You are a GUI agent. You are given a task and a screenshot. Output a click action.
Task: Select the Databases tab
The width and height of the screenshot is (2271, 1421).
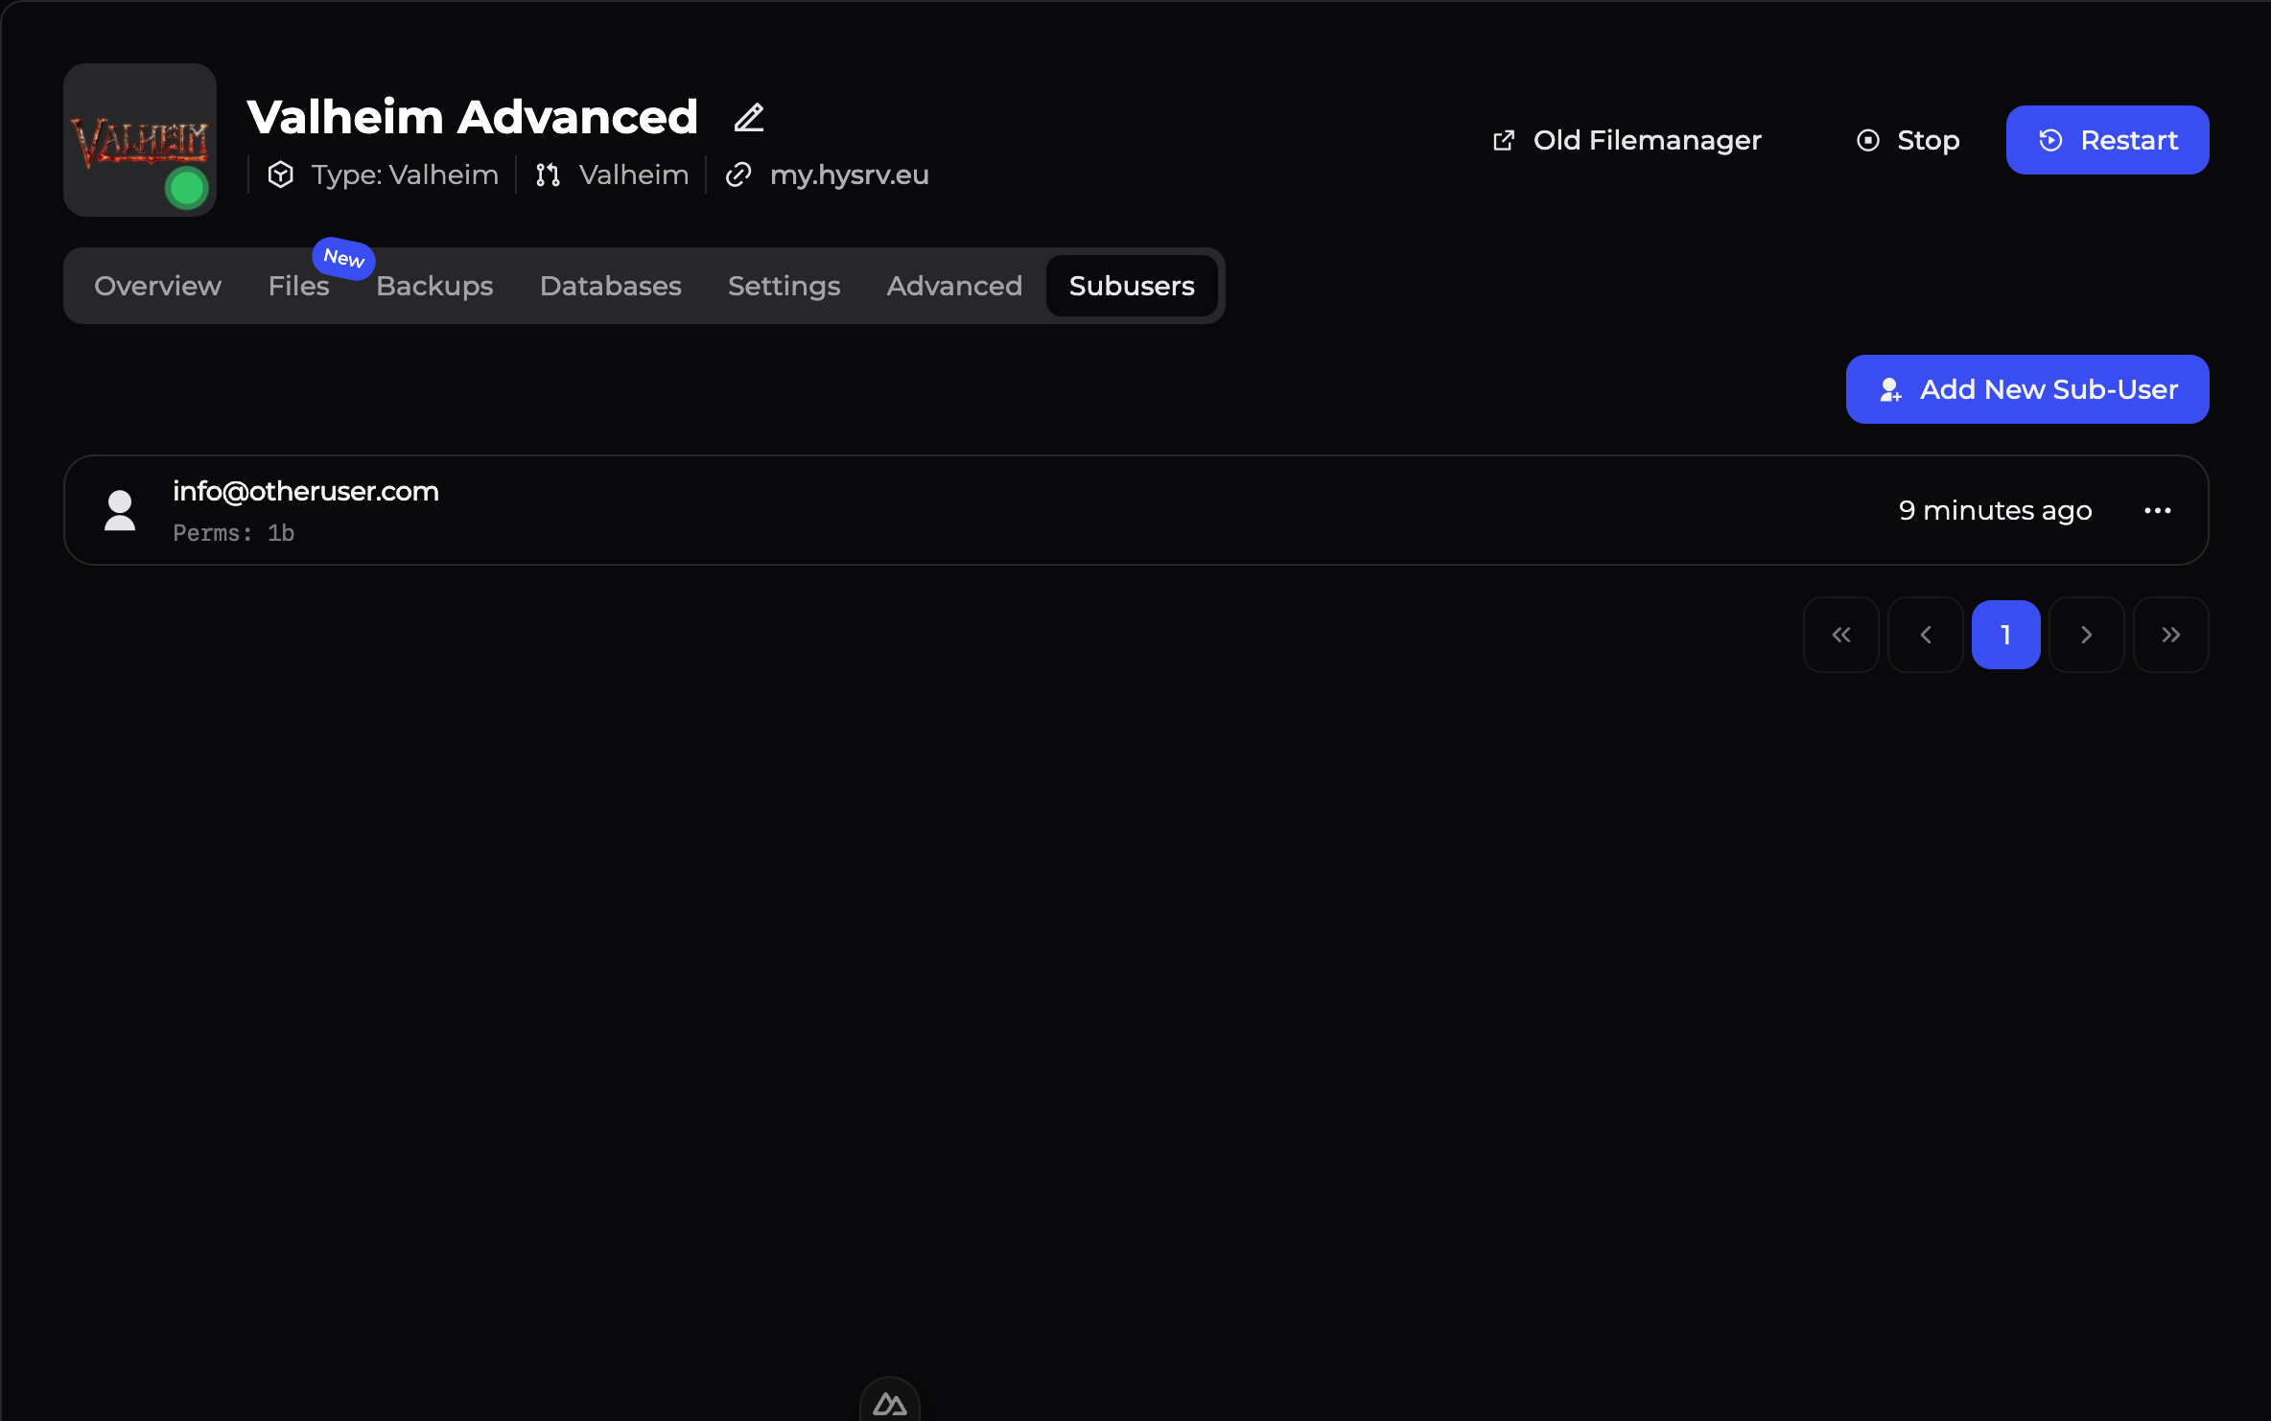pos(610,286)
